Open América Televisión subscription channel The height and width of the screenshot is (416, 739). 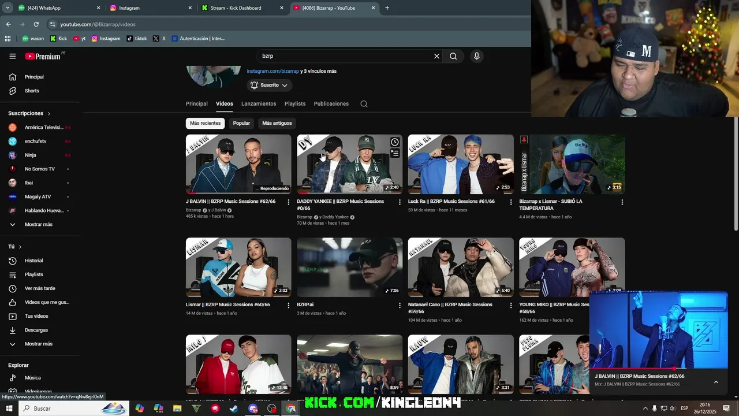[39, 127]
